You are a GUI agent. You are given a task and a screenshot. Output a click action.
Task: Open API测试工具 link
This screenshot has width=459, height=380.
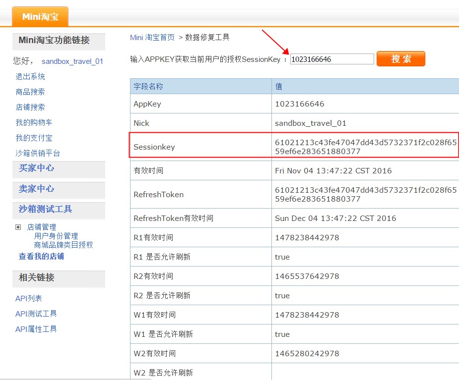click(36, 314)
